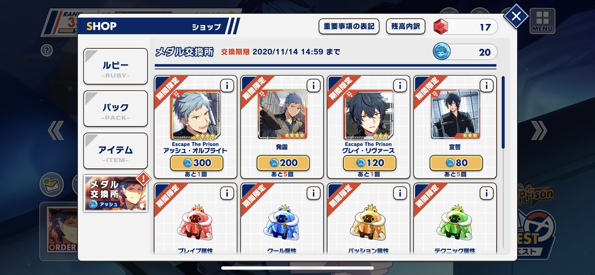Switch to the アイテム ITEM tab

pyautogui.click(x=116, y=151)
